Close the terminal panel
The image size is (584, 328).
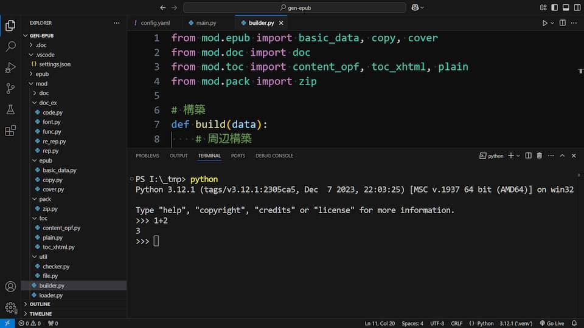click(x=574, y=156)
